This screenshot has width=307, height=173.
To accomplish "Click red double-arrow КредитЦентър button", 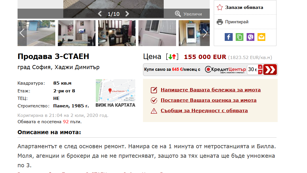I will 270,70.
